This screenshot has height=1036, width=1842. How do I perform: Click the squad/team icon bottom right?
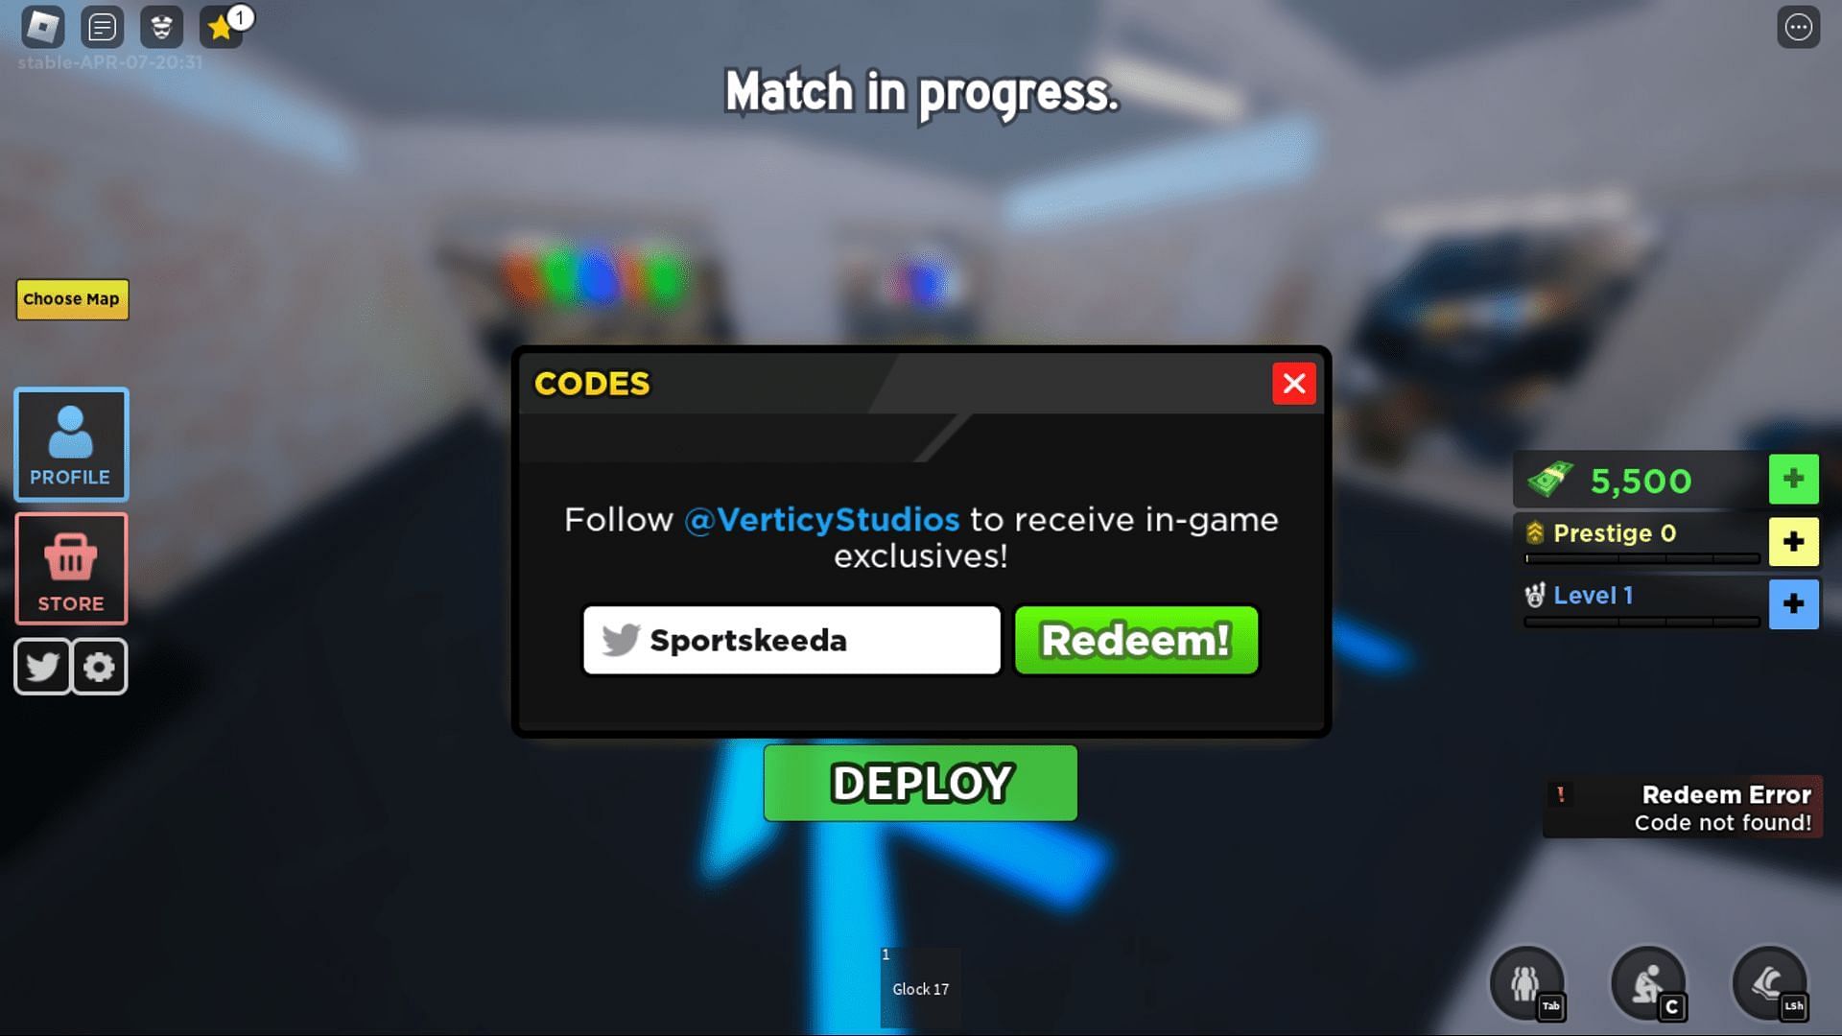[1527, 983]
